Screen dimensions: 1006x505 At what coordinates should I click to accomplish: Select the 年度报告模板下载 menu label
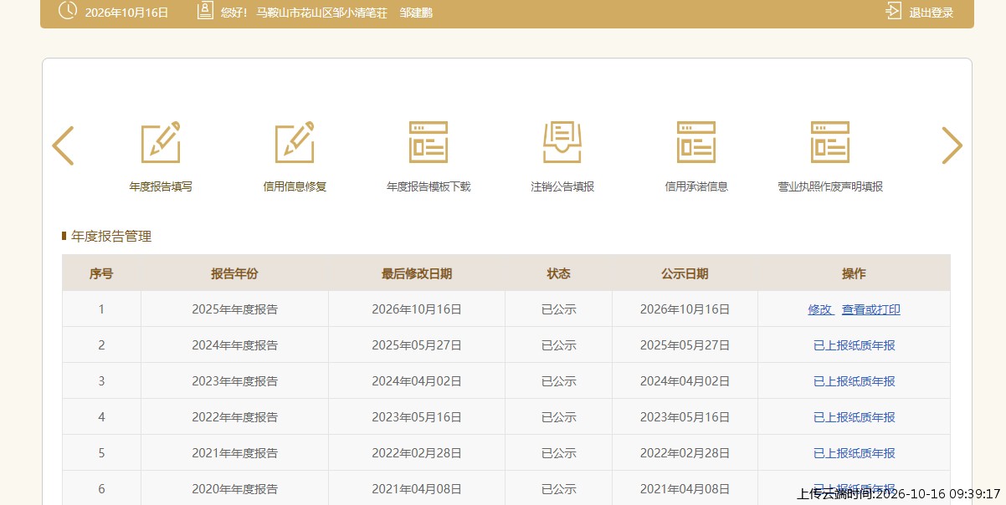point(429,186)
